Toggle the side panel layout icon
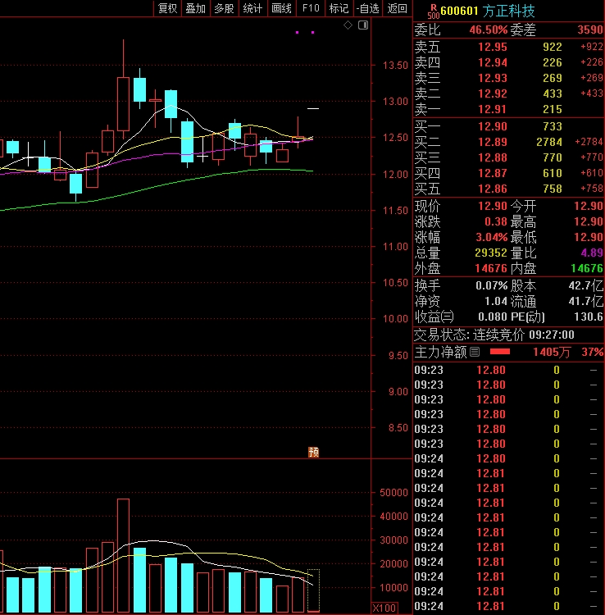 click(363, 25)
